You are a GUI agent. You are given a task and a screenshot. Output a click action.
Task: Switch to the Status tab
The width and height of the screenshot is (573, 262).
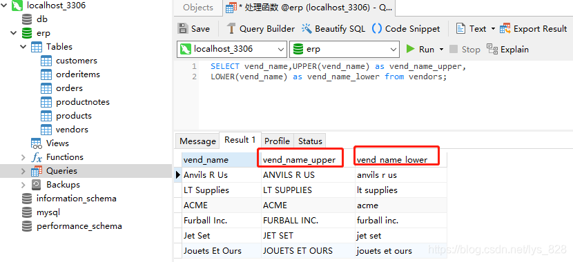pos(310,141)
